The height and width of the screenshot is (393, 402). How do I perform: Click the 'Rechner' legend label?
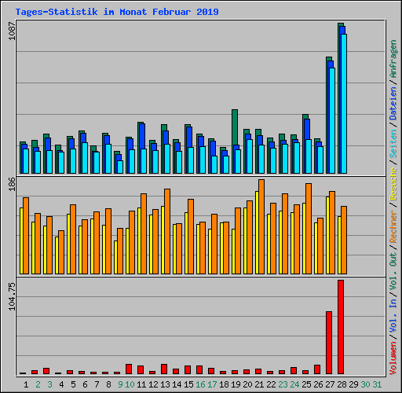coord(393,226)
